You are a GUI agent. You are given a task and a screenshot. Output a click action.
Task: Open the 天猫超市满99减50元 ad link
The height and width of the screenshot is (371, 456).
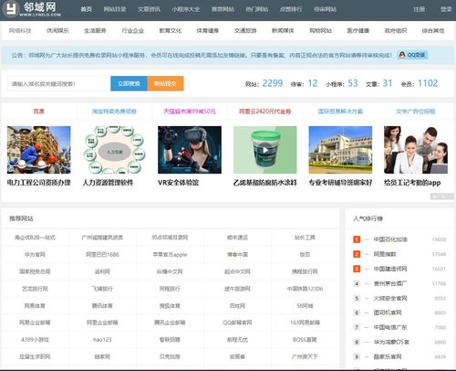[190, 111]
